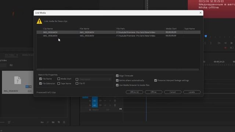Toggle the Align Timecode checkbox

[x=117, y=76]
